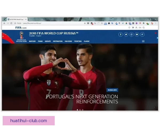Image resolution: width=160 pixels, height=128 pixels.
Task: Click the FIFA.com logo link
Action: [x=21, y=27]
